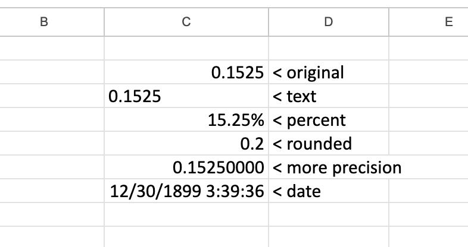Click empty column B cell beside 15.25%
Screen dimensions: 468x247
[x=52, y=120]
